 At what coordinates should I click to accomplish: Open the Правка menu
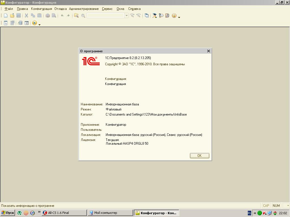tap(22, 9)
